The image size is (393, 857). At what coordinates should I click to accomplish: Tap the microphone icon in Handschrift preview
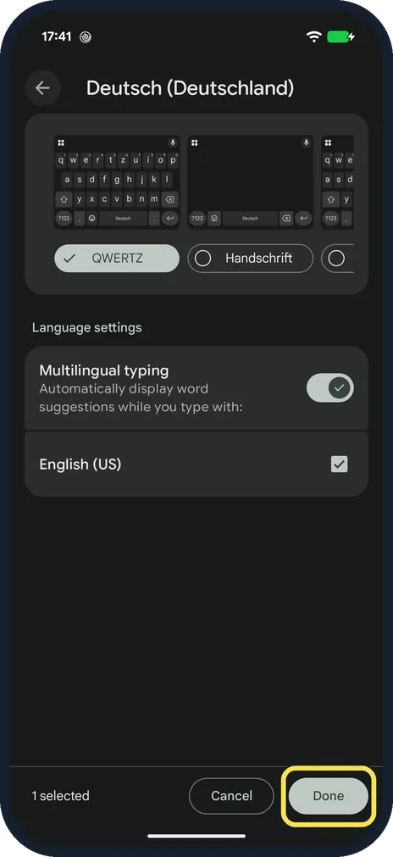307,142
